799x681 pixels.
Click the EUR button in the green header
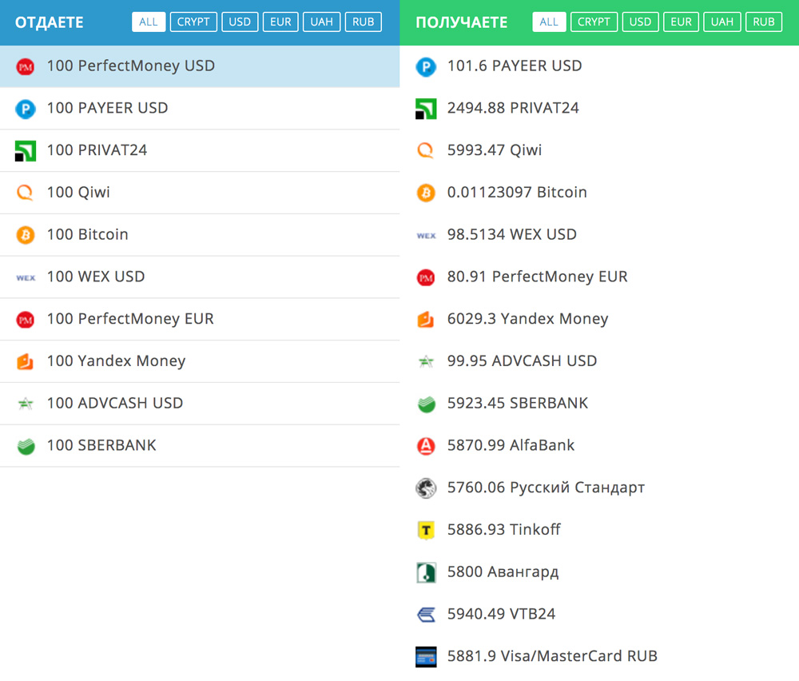click(681, 22)
